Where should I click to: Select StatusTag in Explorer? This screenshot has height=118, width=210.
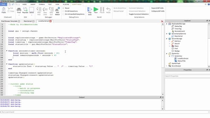[178, 26]
